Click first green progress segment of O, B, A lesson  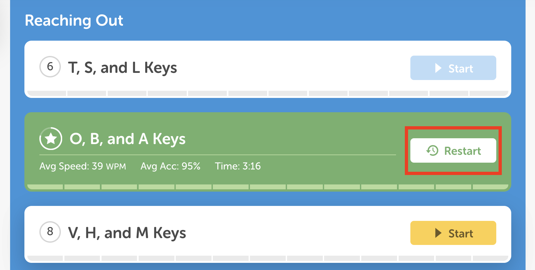point(45,187)
